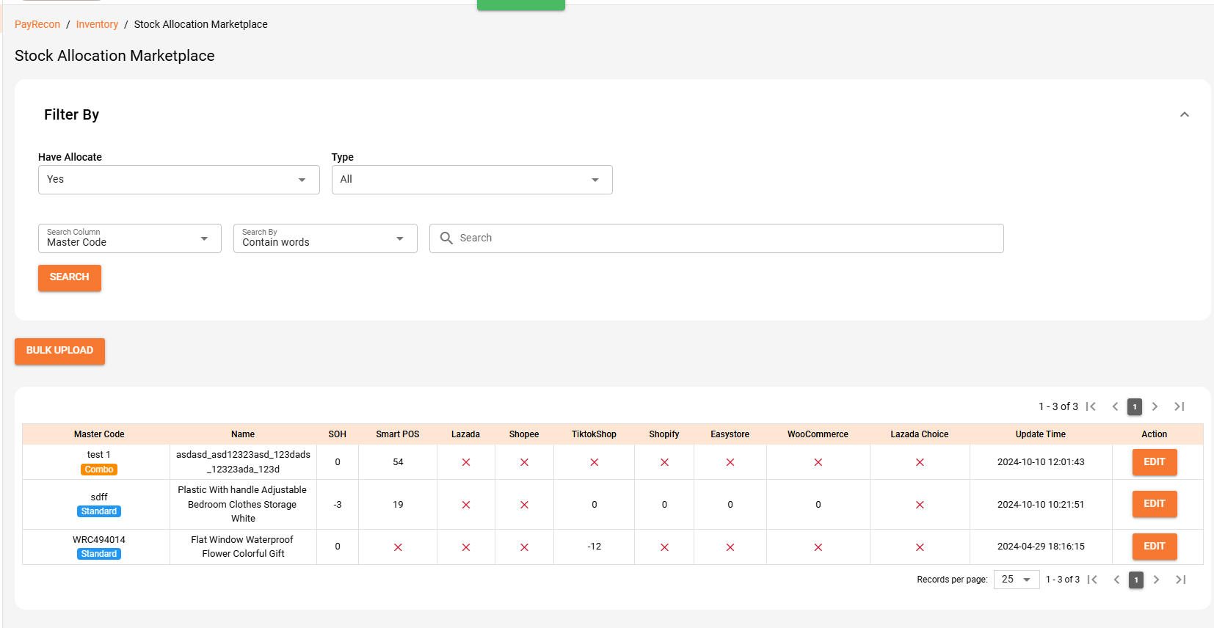The height and width of the screenshot is (628, 1214).
Task: Select page 1 in top pagination
Action: click(x=1135, y=406)
